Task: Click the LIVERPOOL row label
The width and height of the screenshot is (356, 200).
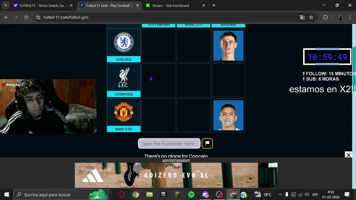Action: point(124,94)
